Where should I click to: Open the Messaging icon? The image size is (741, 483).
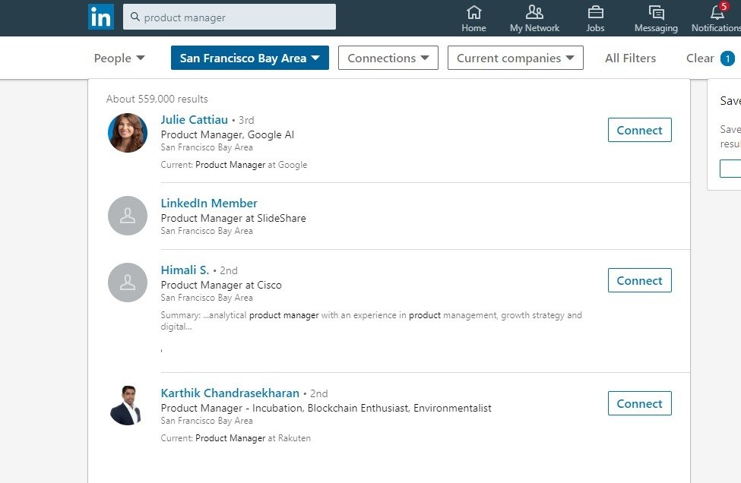point(656,12)
